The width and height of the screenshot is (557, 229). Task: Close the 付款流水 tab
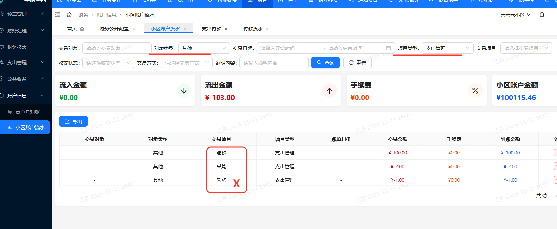267,29
